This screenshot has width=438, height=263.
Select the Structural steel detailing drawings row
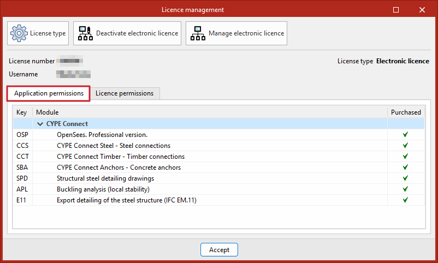click(218, 178)
